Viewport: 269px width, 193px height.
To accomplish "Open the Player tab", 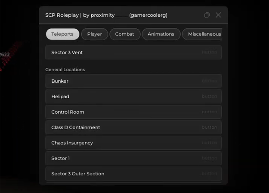I will pyautogui.click(x=95, y=34).
